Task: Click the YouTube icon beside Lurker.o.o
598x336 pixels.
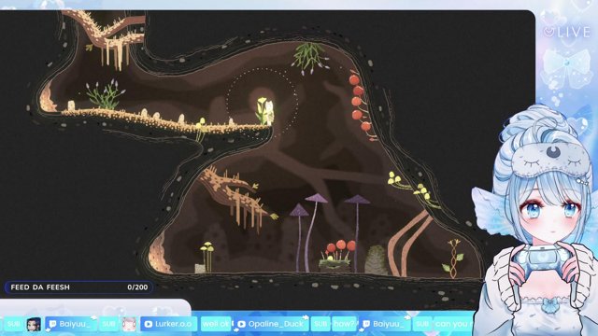Action: pos(149,324)
